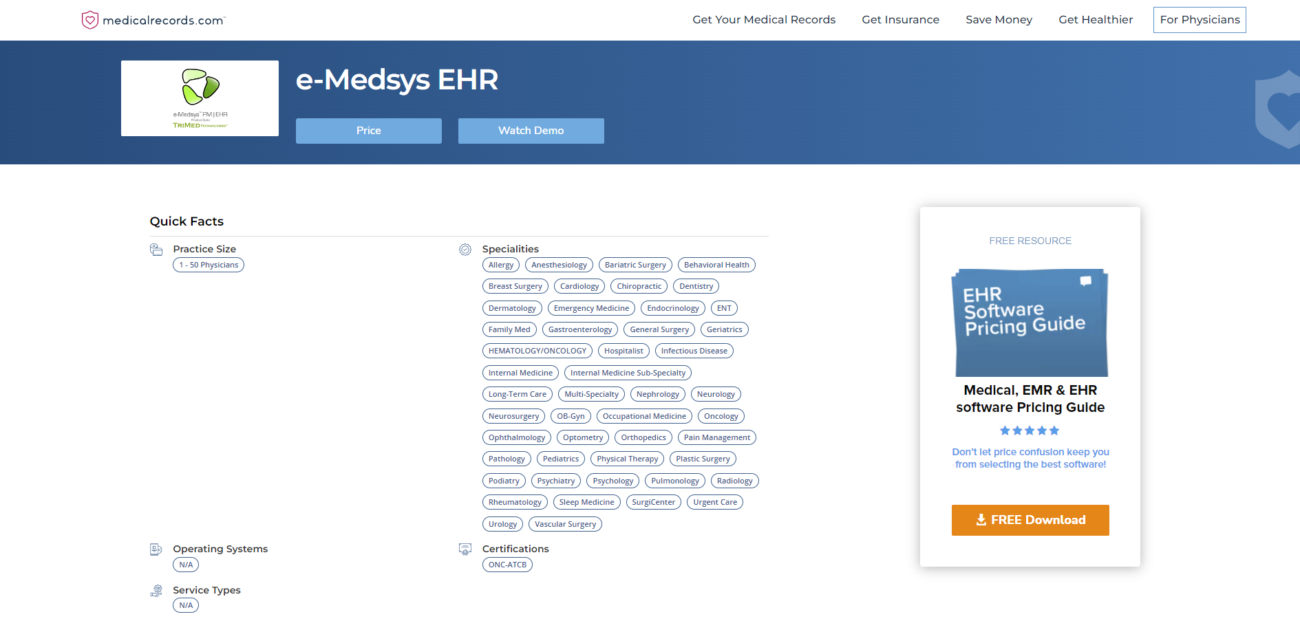Image resolution: width=1300 pixels, height=621 pixels.
Task: Click the device icon beside Operating Systems
Action: 157,549
